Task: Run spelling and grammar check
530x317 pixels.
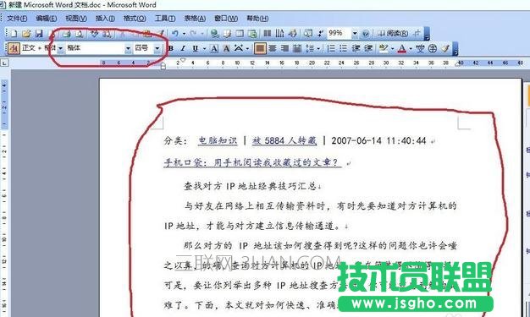Action: (x=95, y=33)
